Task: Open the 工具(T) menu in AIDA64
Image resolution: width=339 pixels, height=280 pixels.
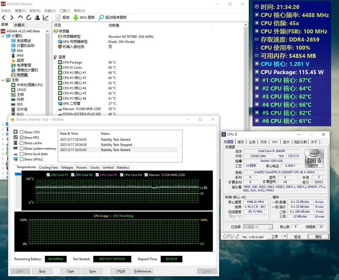Action: [65, 11]
